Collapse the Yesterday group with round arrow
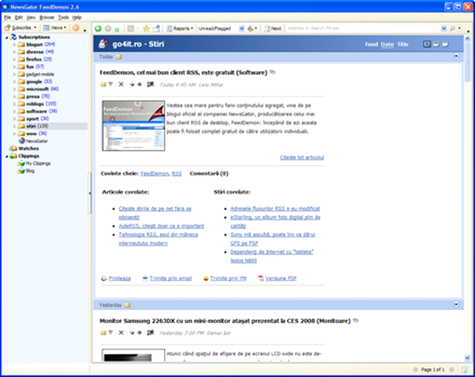The image size is (475, 377). coord(456,304)
